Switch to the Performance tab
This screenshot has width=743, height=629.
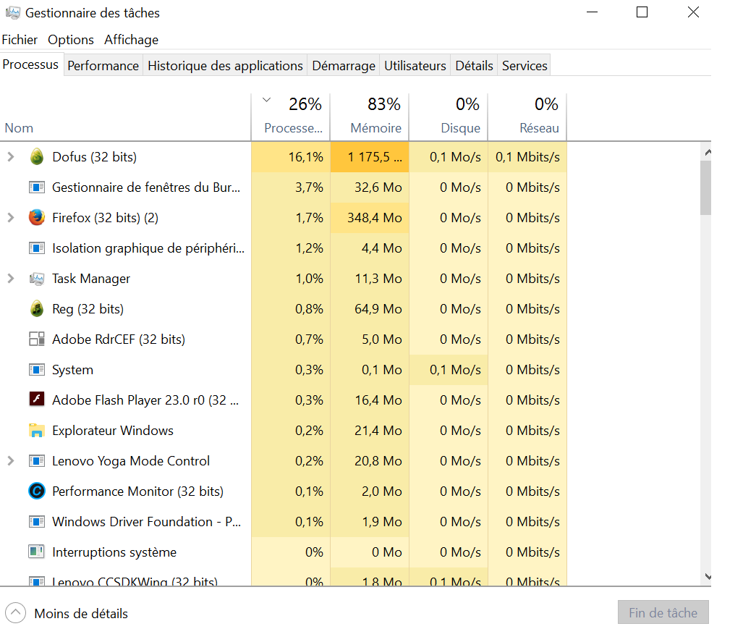pyautogui.click(x=103, y=65)
